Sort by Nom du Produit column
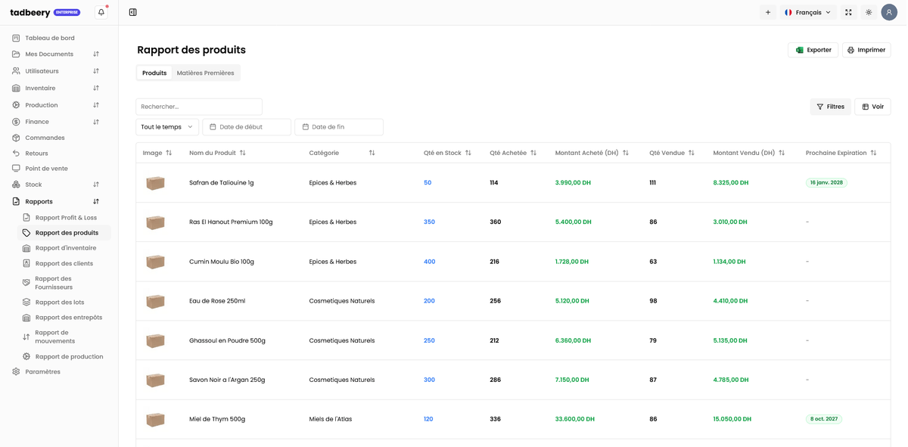This screenshot has width=908, height=447. point(242,153)
